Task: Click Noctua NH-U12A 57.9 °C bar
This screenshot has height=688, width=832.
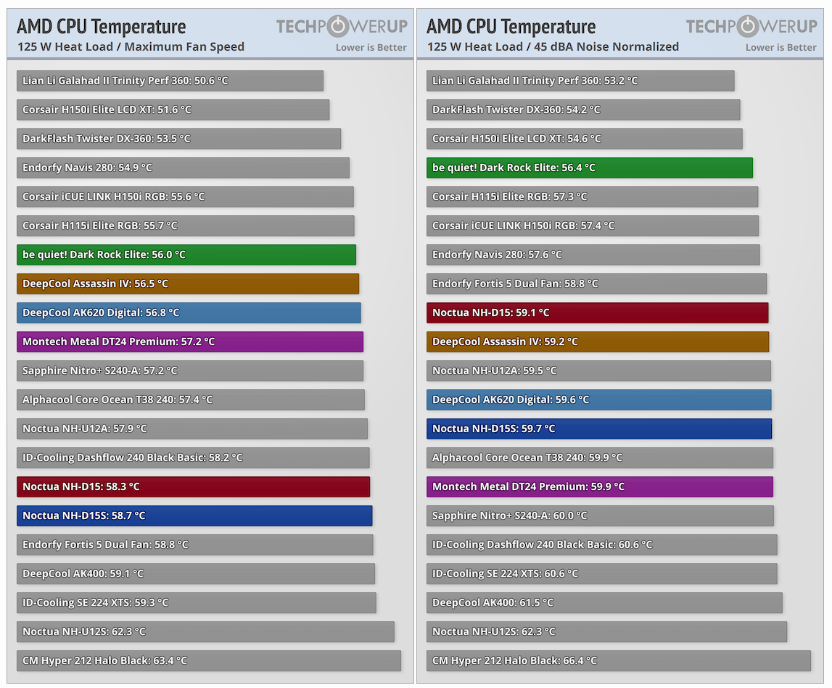Action: coord(192,428)
